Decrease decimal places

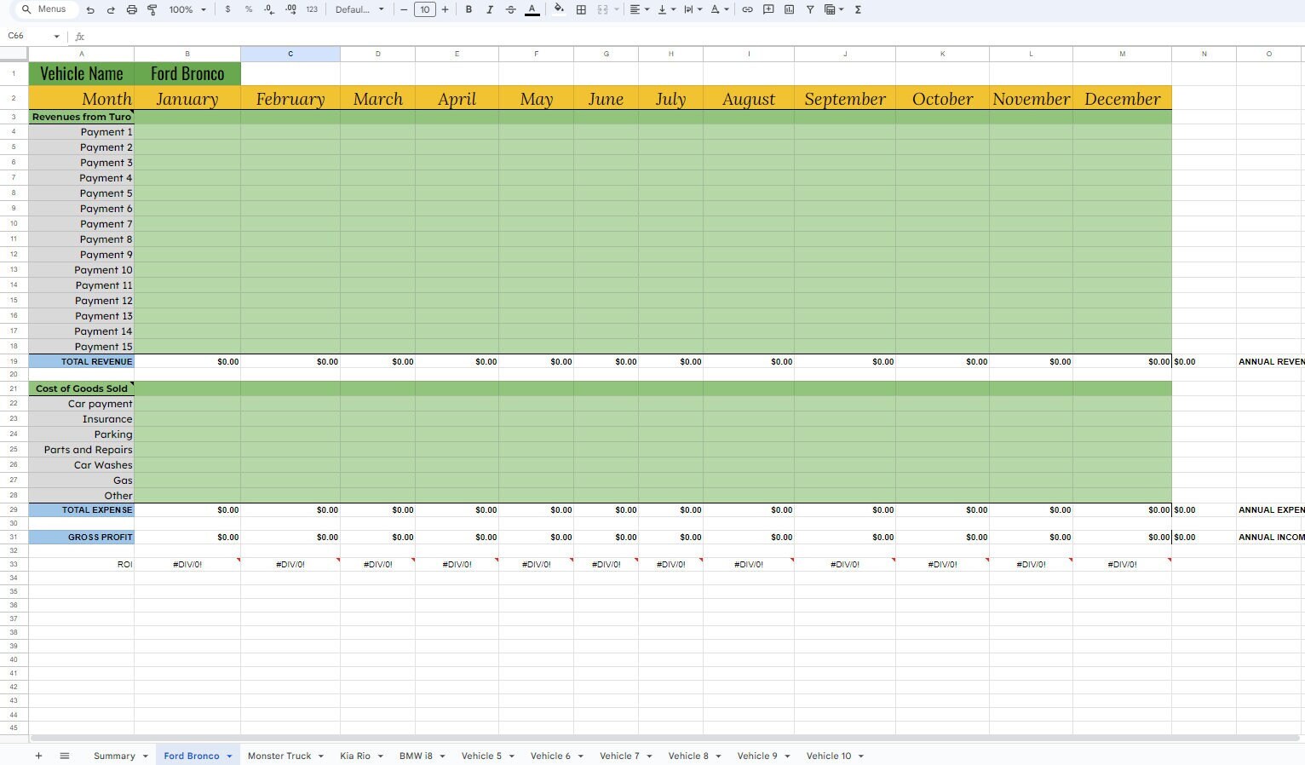pyautogui.click(x=267, y=9)
